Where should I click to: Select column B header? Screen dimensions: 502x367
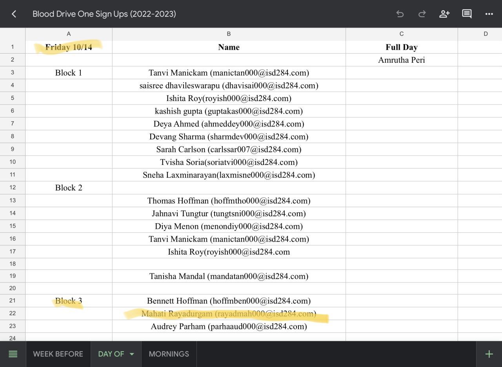[x=229, y=34]
